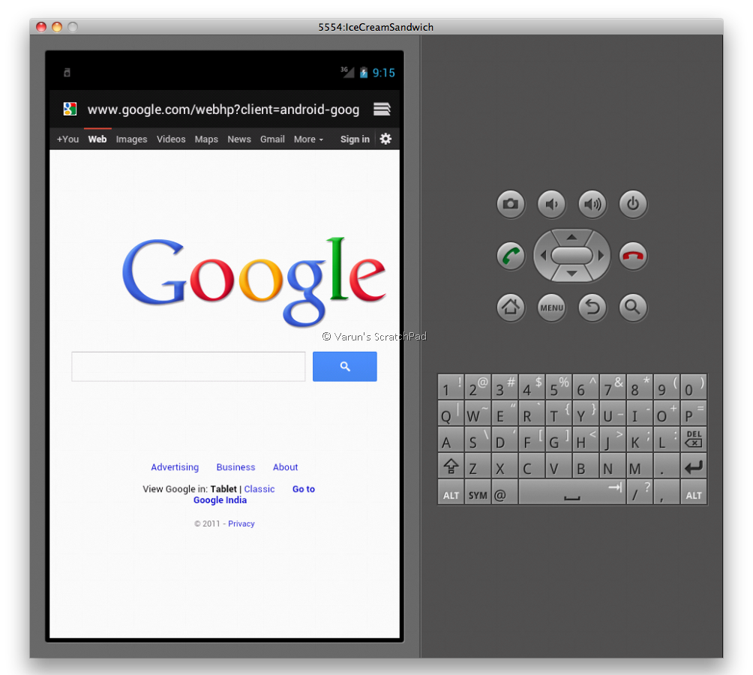Click the 9:15 clock in status bar

point(384,73)
